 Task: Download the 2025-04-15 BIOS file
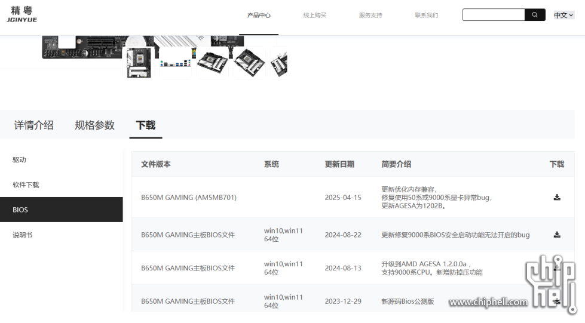pos(557,197)
